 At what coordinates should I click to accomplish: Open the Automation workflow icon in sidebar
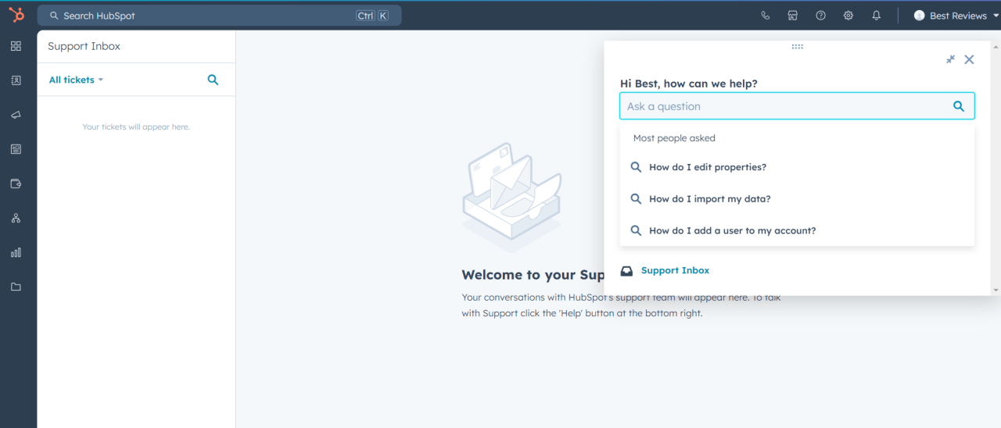click(x=16, y=218)
